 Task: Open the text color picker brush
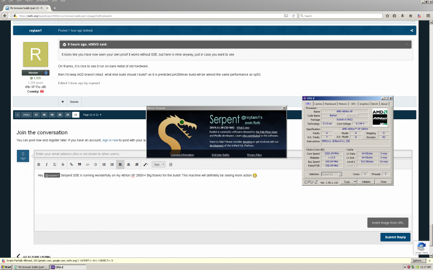click(146, 165)
